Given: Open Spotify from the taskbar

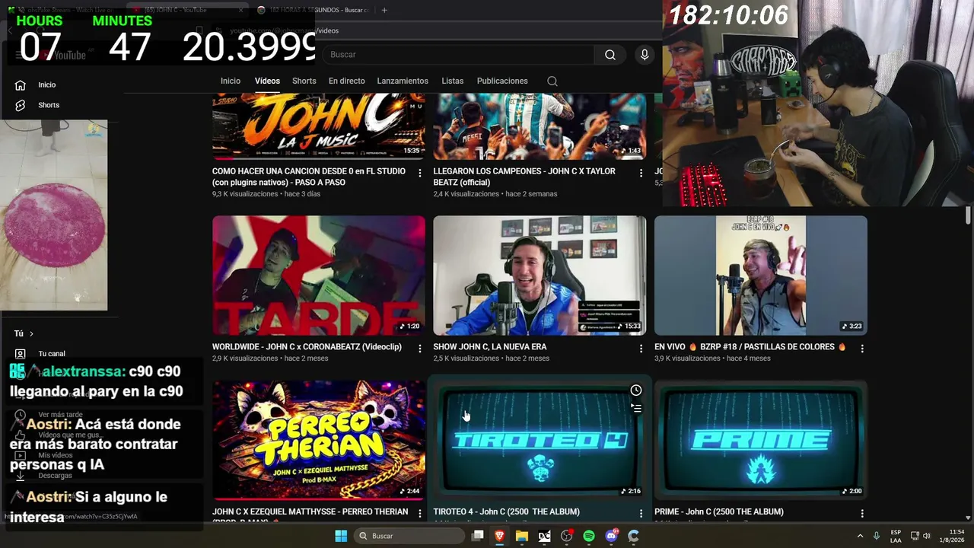Looking at the screenshot, I should click(589, 536).
